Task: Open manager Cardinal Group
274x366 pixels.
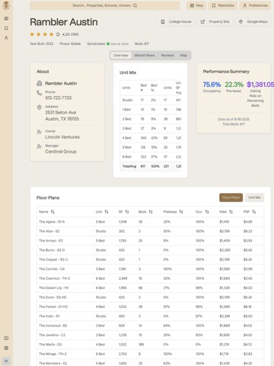Action: (61, 152)
